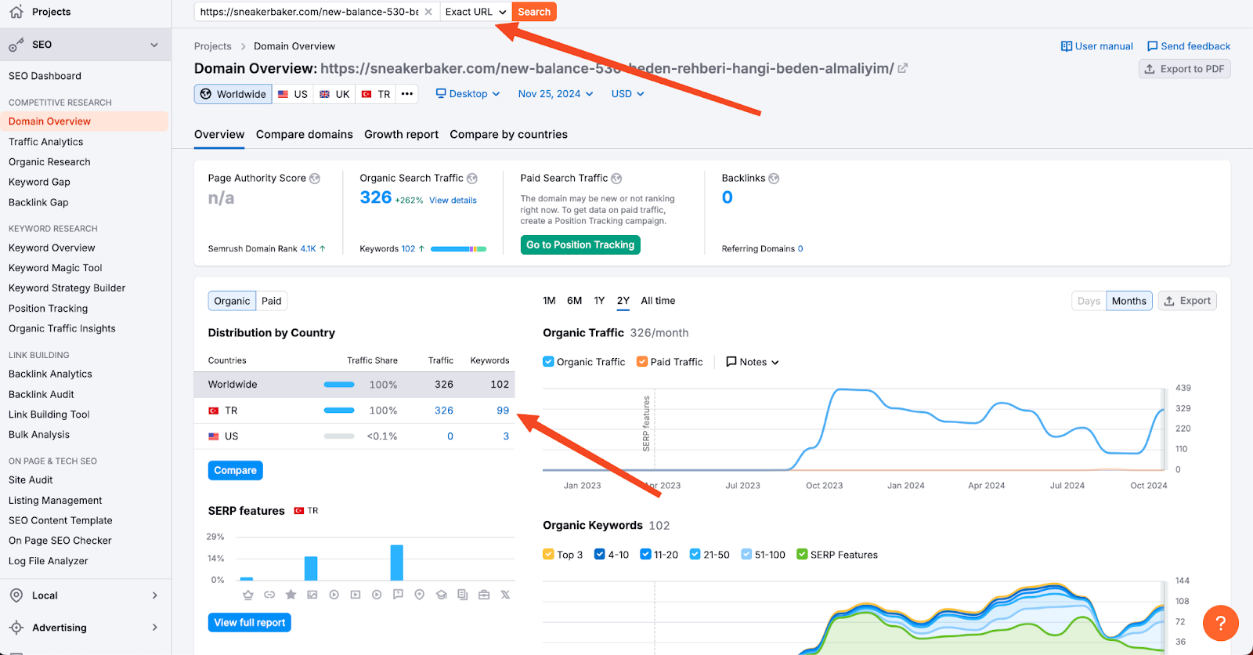Screen dimensions: 1253x655
Task: Switch chart granularity to Days
Action: (x=1089, y=301)
